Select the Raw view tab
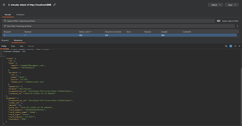242x126 pixels. click(13, 46)
